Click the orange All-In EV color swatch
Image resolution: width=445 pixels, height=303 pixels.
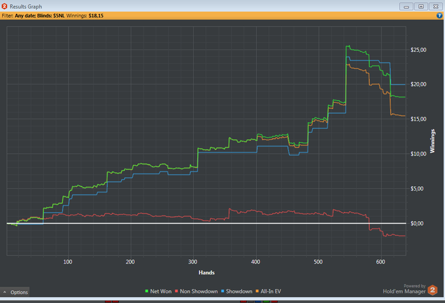point(257,291)
